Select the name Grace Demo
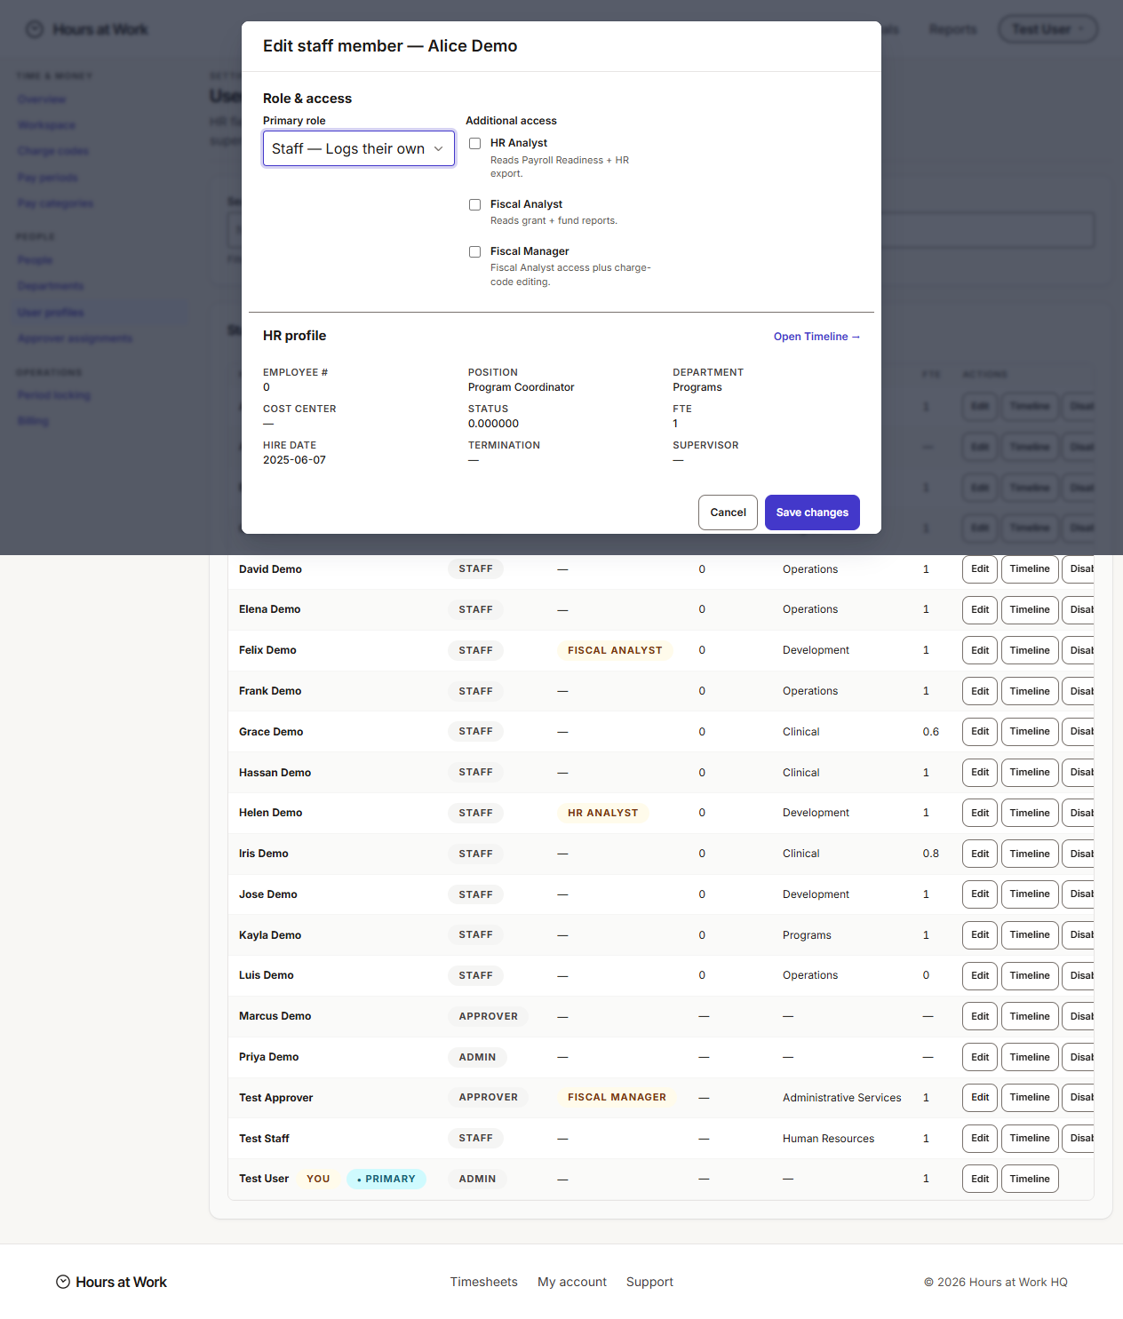Image resolution: width=1123 pixels, height=1319 pixels. 271,732
